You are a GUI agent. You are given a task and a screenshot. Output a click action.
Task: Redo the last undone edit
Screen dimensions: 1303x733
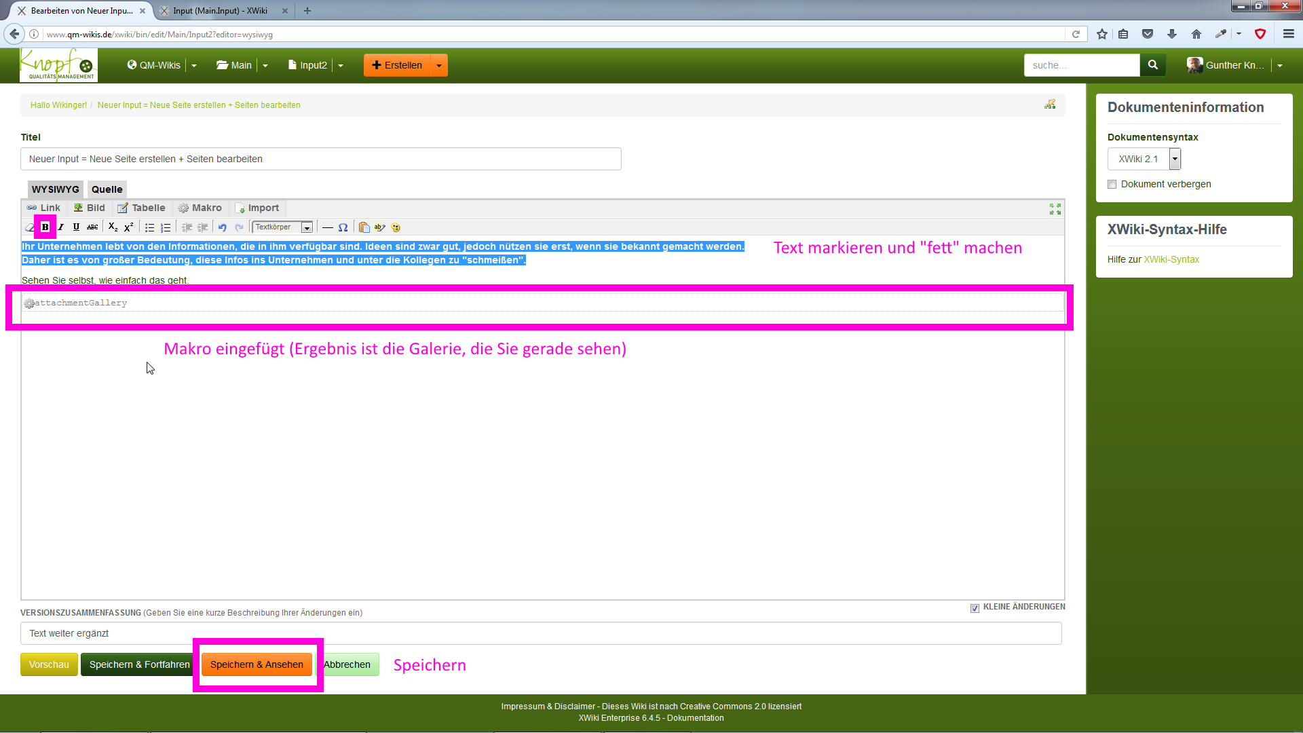tap(239, 227)
